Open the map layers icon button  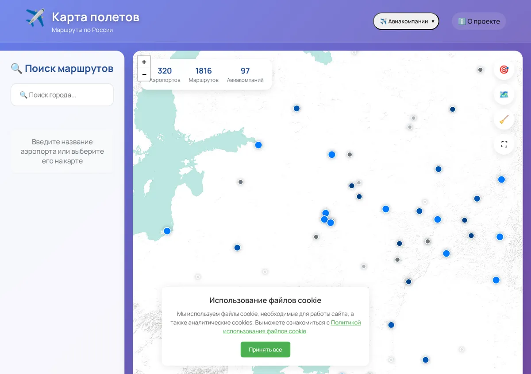[504, 94]
